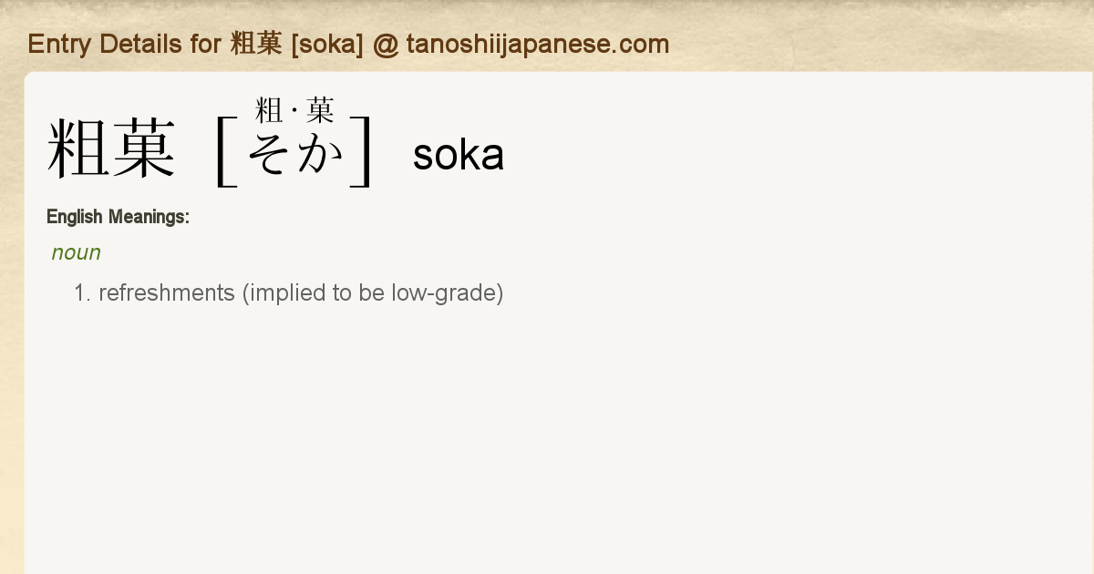Select the small 菓 above the reading
This screenshot has height=574, width=1094.
tap(320, 111)
